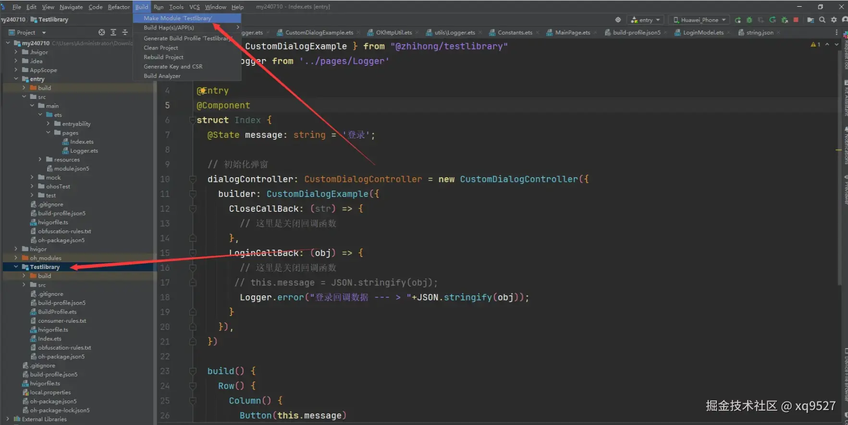Toggle code fold at dialogController line
The height and width of the screenshot is (425, 848).
(193, 179)
